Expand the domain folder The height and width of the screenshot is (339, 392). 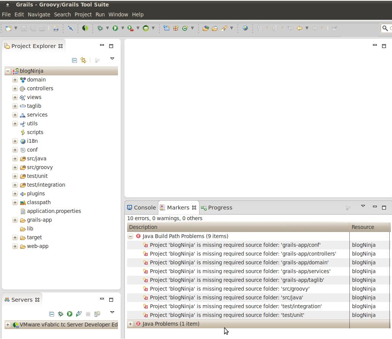pyautogui.click(x=15, y=80)
